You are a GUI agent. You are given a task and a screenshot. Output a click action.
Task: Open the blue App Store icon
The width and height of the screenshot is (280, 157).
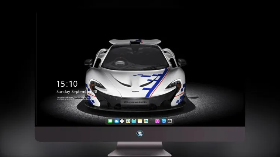(164, 121)
